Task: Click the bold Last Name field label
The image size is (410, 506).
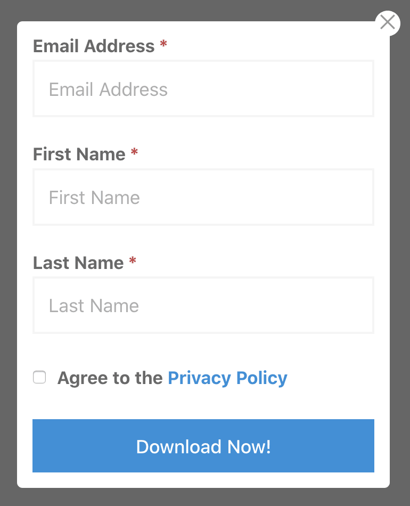Action: (78, 263)
